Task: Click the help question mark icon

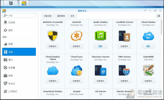Action: tap(145, 11)
